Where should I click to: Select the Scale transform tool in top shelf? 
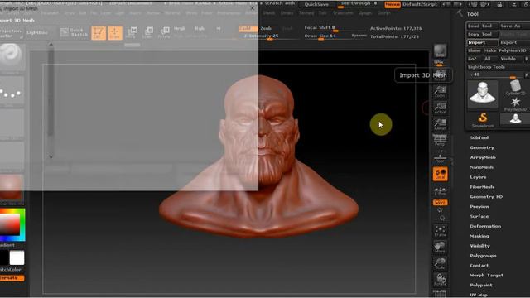tap(148, 33)
